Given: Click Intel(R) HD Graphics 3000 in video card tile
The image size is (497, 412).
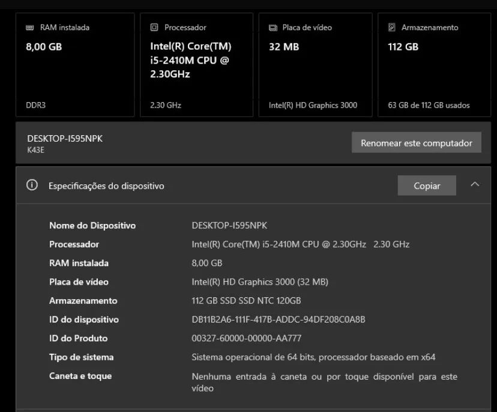Looking at the screenshot, I should tap(313, 105).
